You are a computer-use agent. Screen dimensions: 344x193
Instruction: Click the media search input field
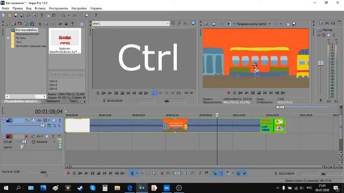tap(67, 75)
